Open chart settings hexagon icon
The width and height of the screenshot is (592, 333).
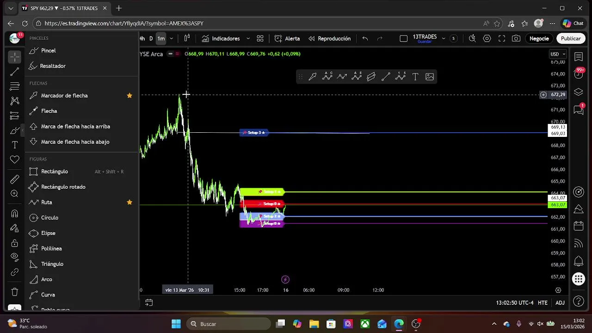(487, 38)
